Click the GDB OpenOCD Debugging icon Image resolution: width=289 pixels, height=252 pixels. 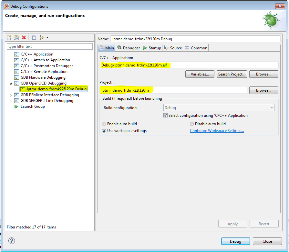pyautogui.click(x=16, y=83)
